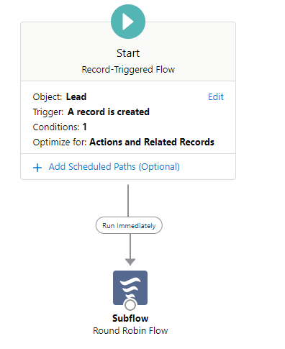Select the blue Subflow element icon

click(130, 288)
